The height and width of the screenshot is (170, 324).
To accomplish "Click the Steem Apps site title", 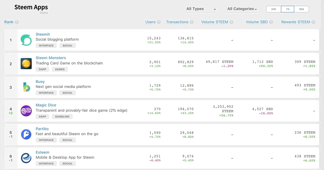I will tap(31, 7).
